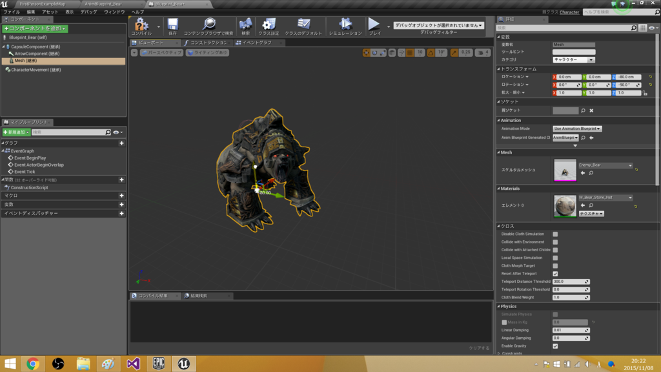Open Class Defaults (クラスのデフォルト) icon

coord(302,25)
